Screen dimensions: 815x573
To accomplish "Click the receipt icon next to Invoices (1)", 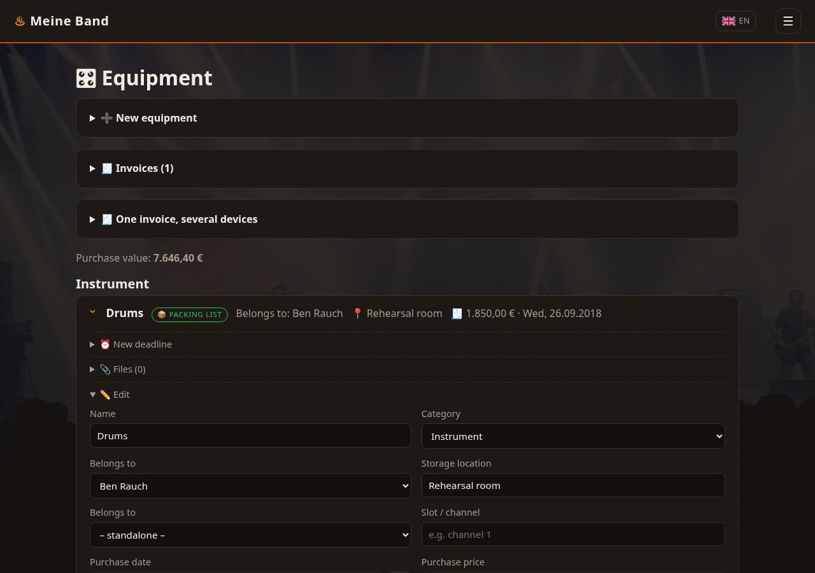I will tap(106, 168).
